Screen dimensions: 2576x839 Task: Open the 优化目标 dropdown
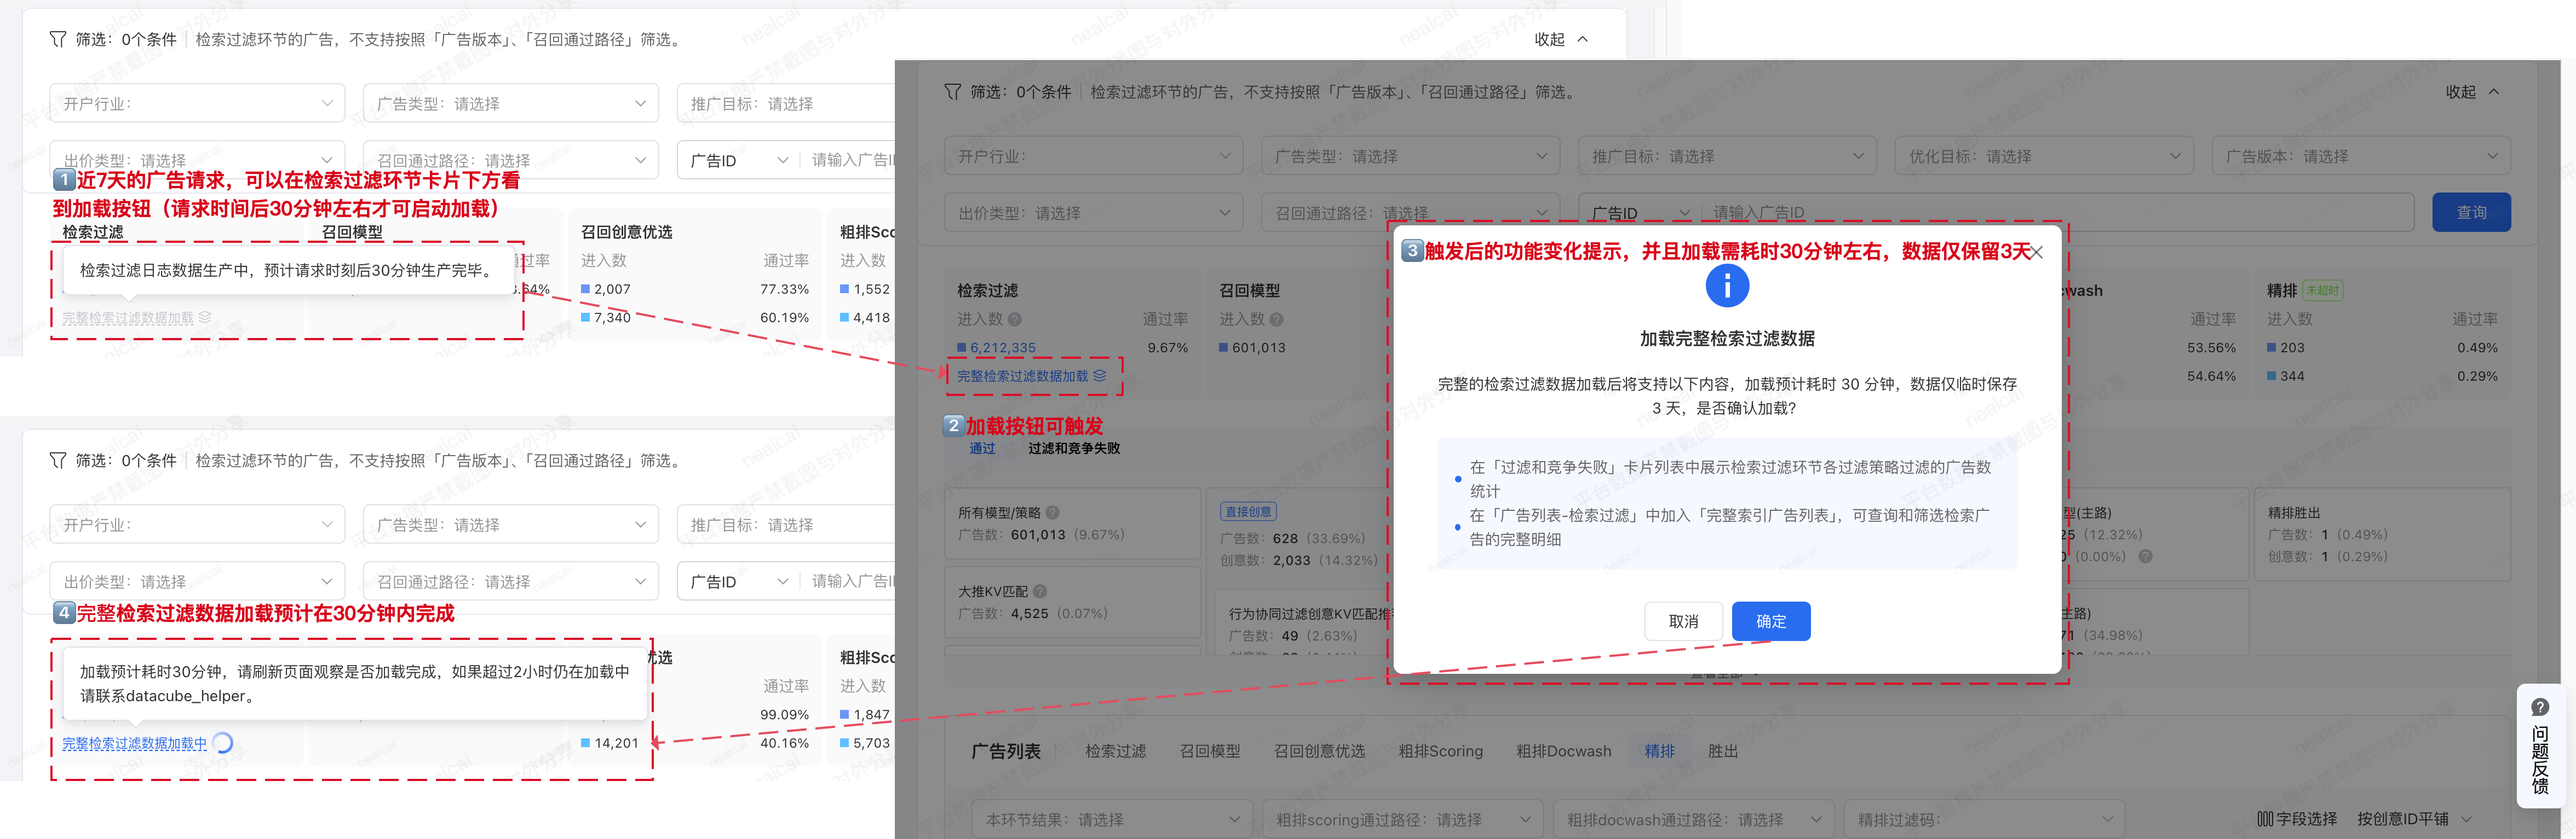[2043, 157]
